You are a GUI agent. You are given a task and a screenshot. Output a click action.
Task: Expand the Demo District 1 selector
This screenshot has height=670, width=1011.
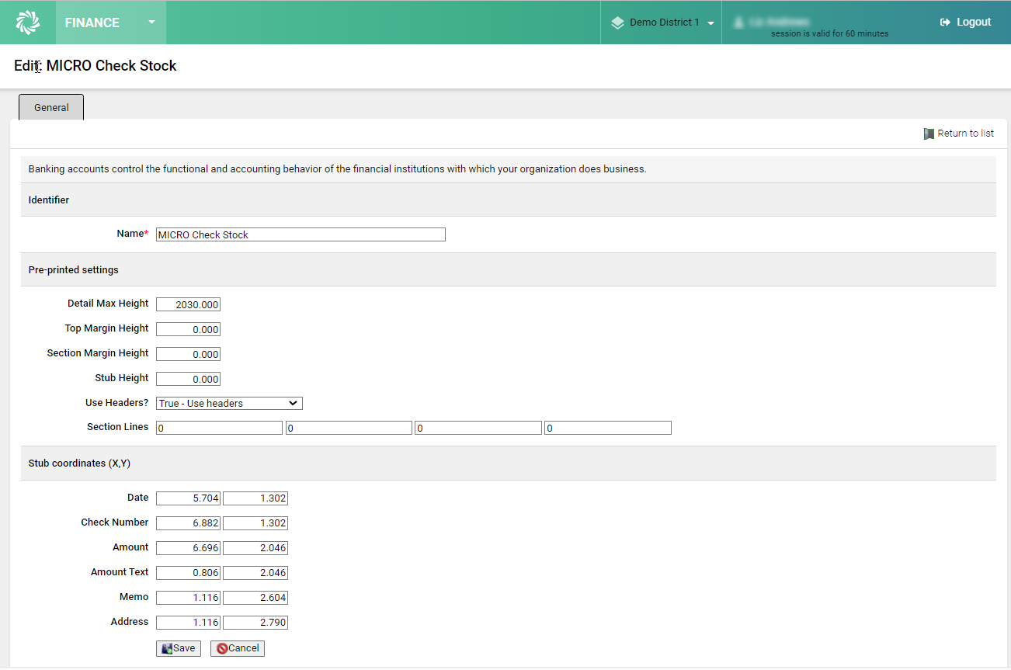coord(710,22)
